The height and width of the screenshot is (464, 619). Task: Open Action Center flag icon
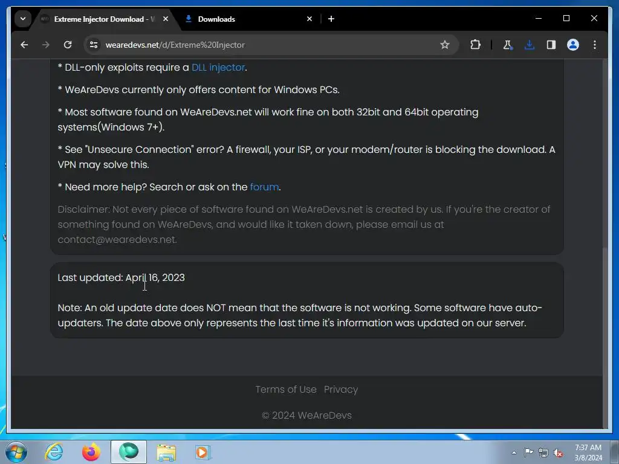pos(528,453)
